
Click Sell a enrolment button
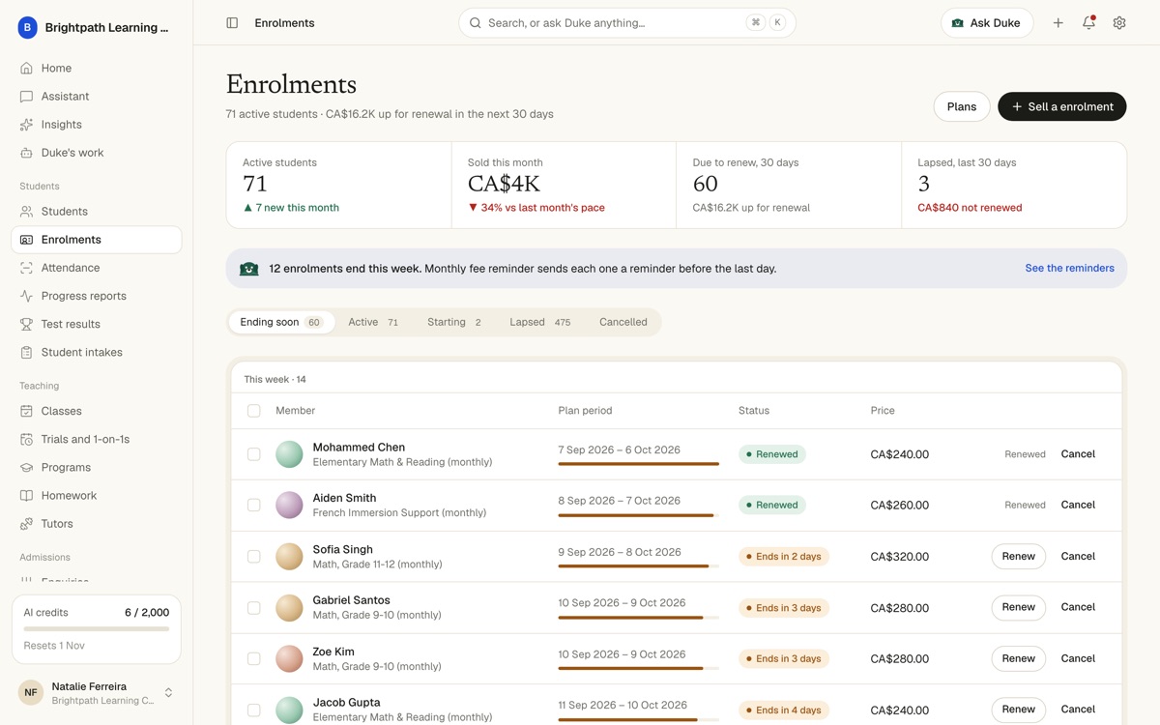click(x=1062, y=106)
